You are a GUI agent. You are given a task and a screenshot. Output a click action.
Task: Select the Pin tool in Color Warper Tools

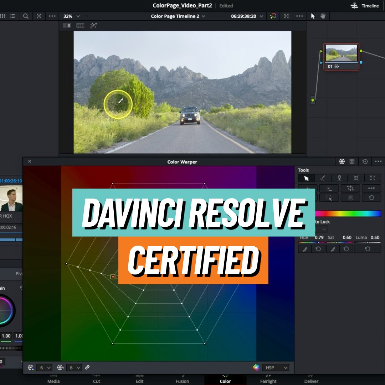[339, 178]
